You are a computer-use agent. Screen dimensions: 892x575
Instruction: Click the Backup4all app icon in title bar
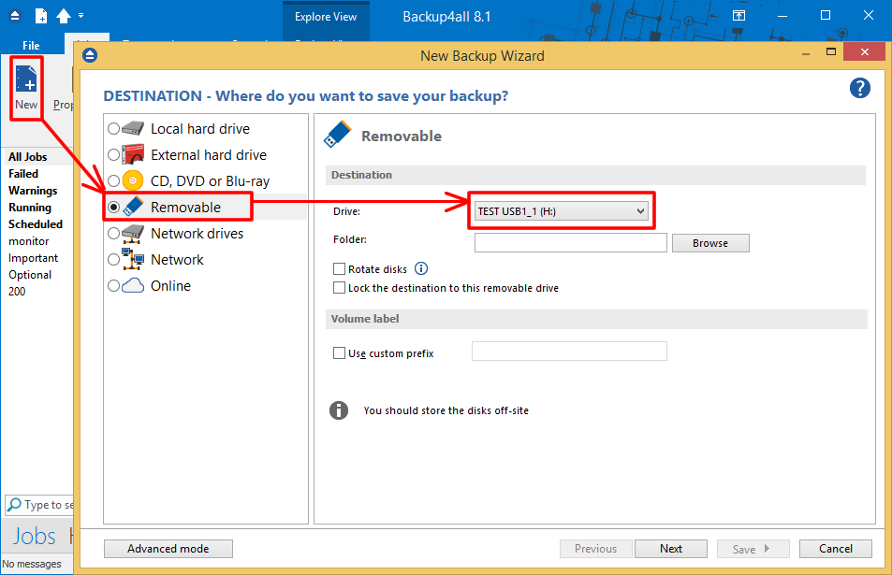[15, 17]
